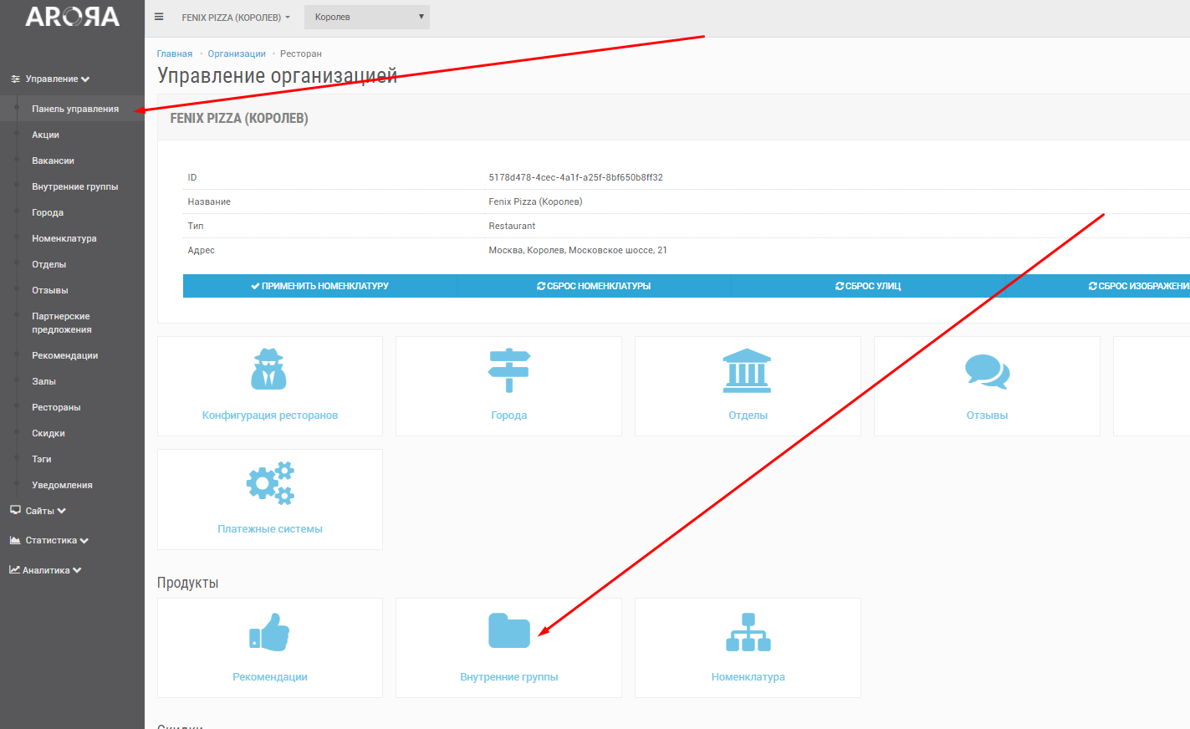Select Города in sidebar menu
Viewport: 1190px width, 729px height.
[48, 212]
